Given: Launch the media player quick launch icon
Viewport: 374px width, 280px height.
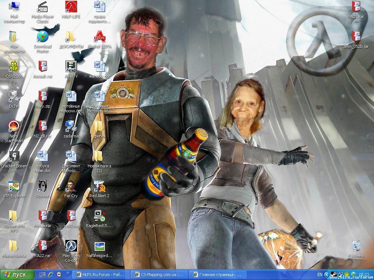Looking at the screenshot, I should (59, 275).
